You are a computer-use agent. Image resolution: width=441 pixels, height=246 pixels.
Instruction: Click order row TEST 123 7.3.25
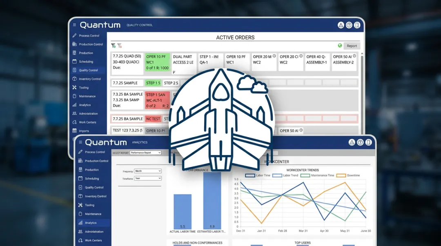click(127, 131)
